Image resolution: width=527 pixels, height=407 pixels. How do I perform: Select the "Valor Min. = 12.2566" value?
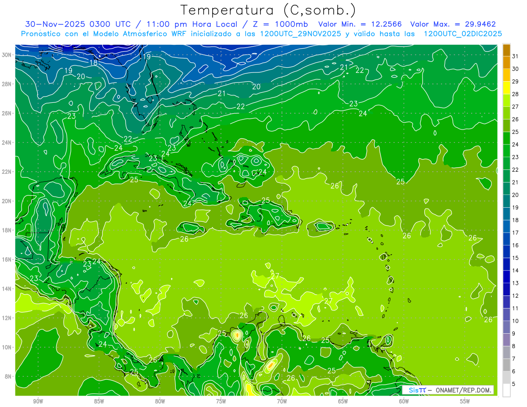coord(359,24)
